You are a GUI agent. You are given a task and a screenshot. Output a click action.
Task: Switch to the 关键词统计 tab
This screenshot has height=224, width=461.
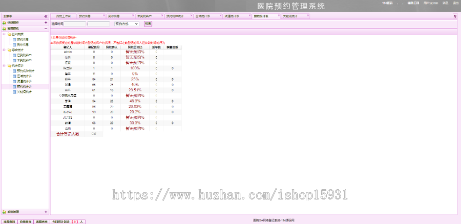coord(290,16)
